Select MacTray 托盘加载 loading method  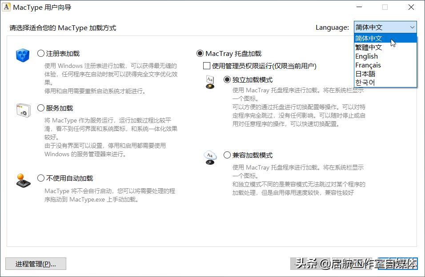click(x=200, y=53)
